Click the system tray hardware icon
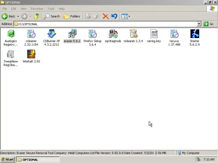 point(199,159)
